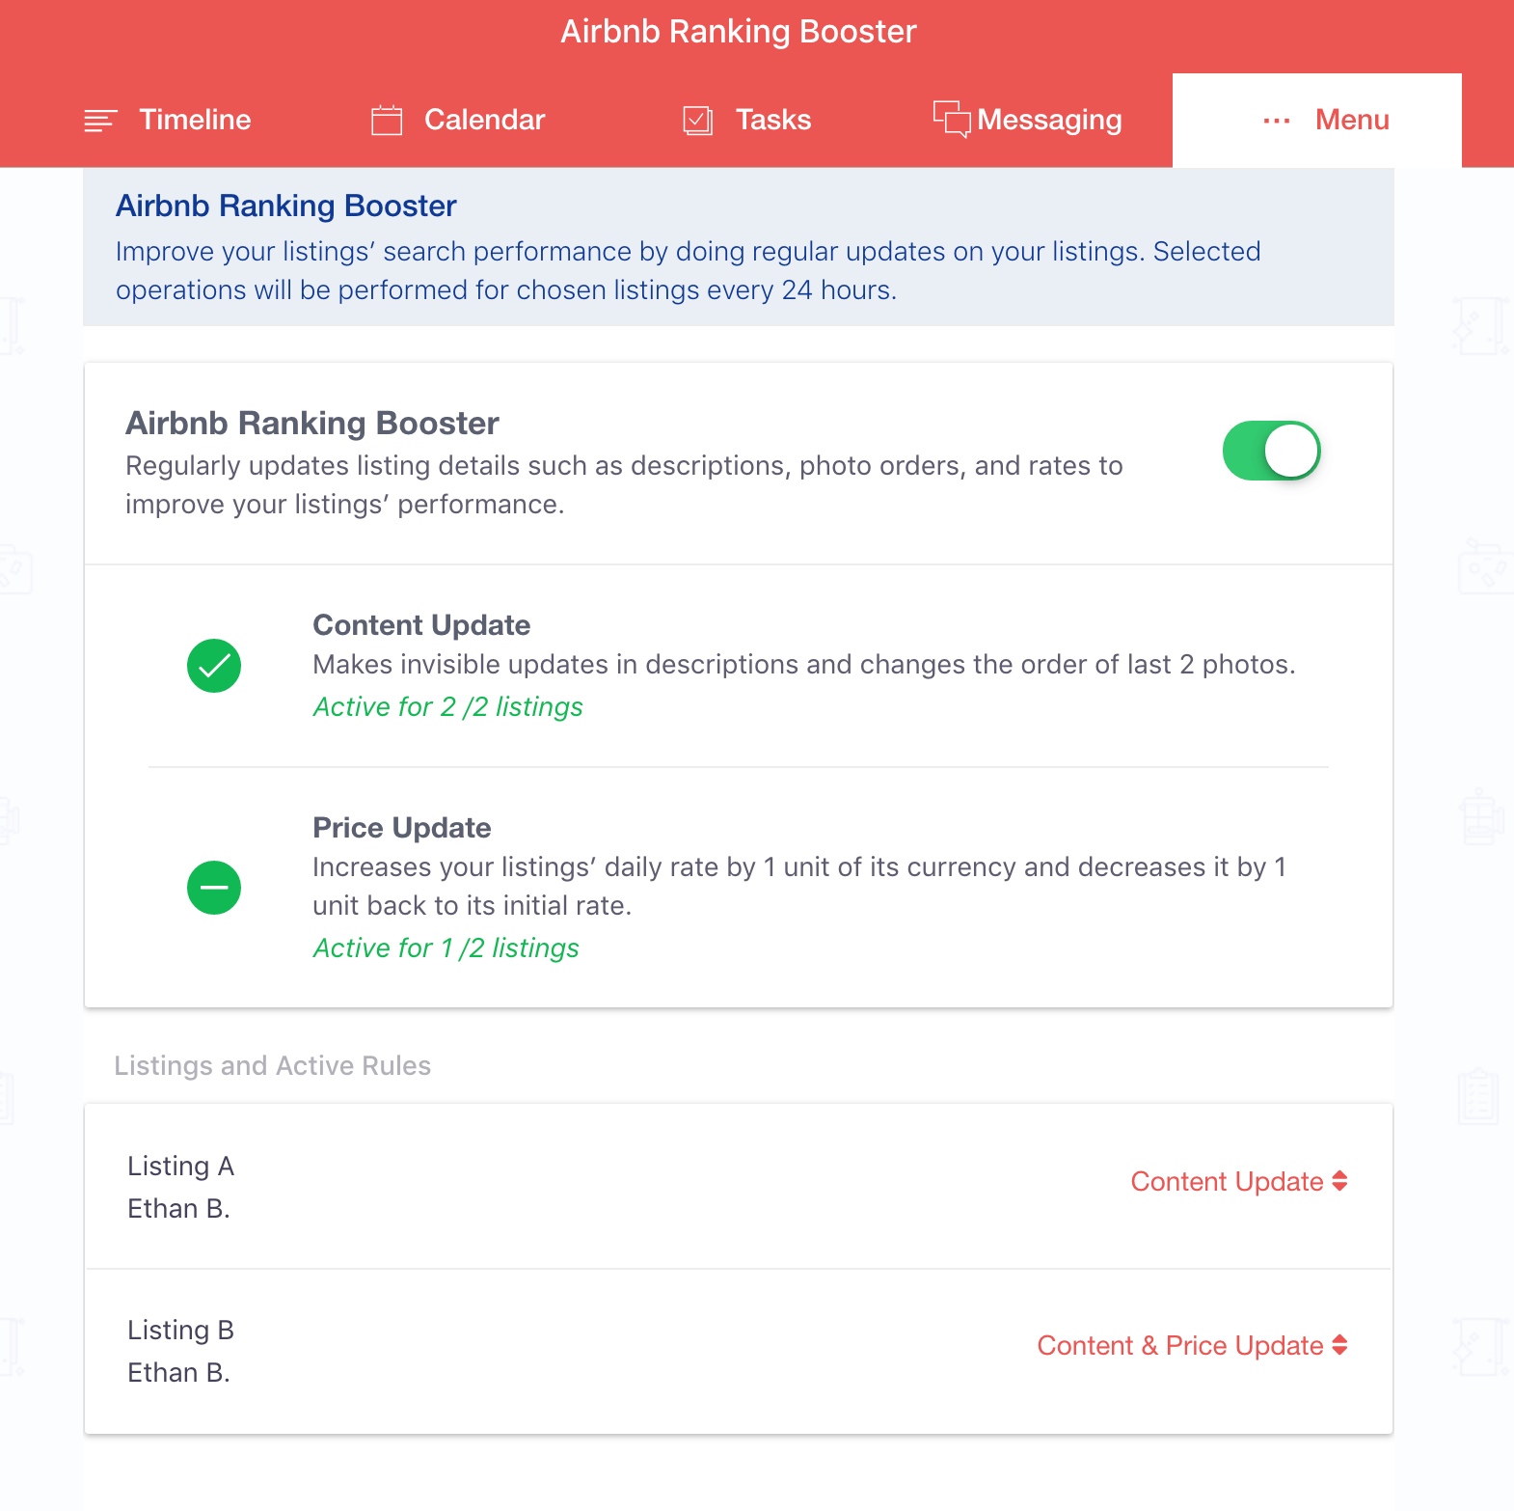Click the Calendar icon in navigation
The height and width of the screenshot is (1511, 1514).
[387, 121]
